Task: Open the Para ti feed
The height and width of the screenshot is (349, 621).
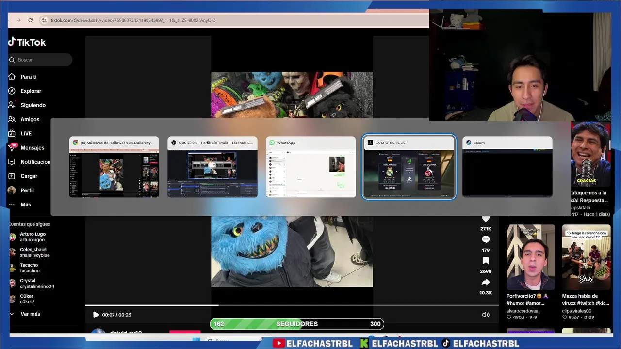Action: coord(29,77)
